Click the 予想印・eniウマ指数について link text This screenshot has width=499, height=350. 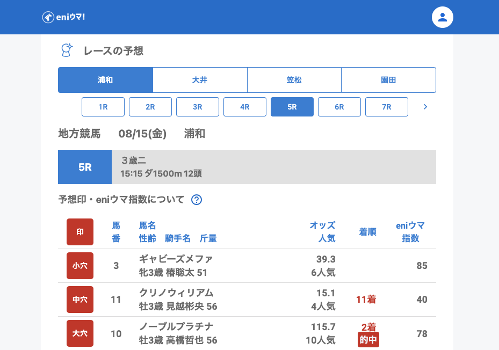pyautogui.click(x=121, y=200)
